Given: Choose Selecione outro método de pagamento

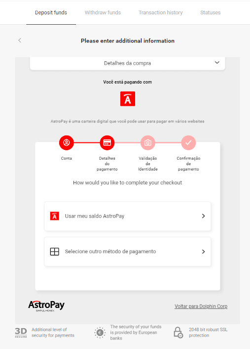Looking at the screenshot, I should point(127,252).
